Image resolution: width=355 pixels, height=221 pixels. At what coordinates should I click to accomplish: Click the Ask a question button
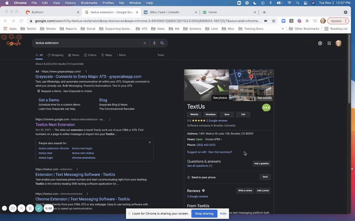(262, 164)
